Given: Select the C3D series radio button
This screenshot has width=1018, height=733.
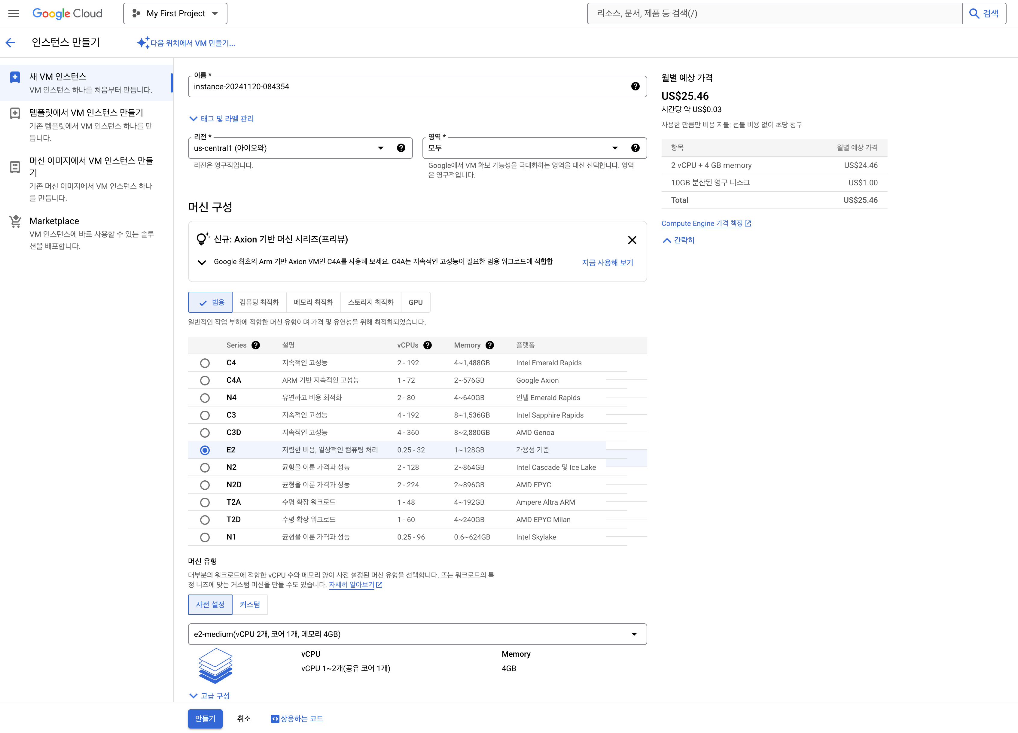Looking at the screenshot, I should (x=205, y=433).
